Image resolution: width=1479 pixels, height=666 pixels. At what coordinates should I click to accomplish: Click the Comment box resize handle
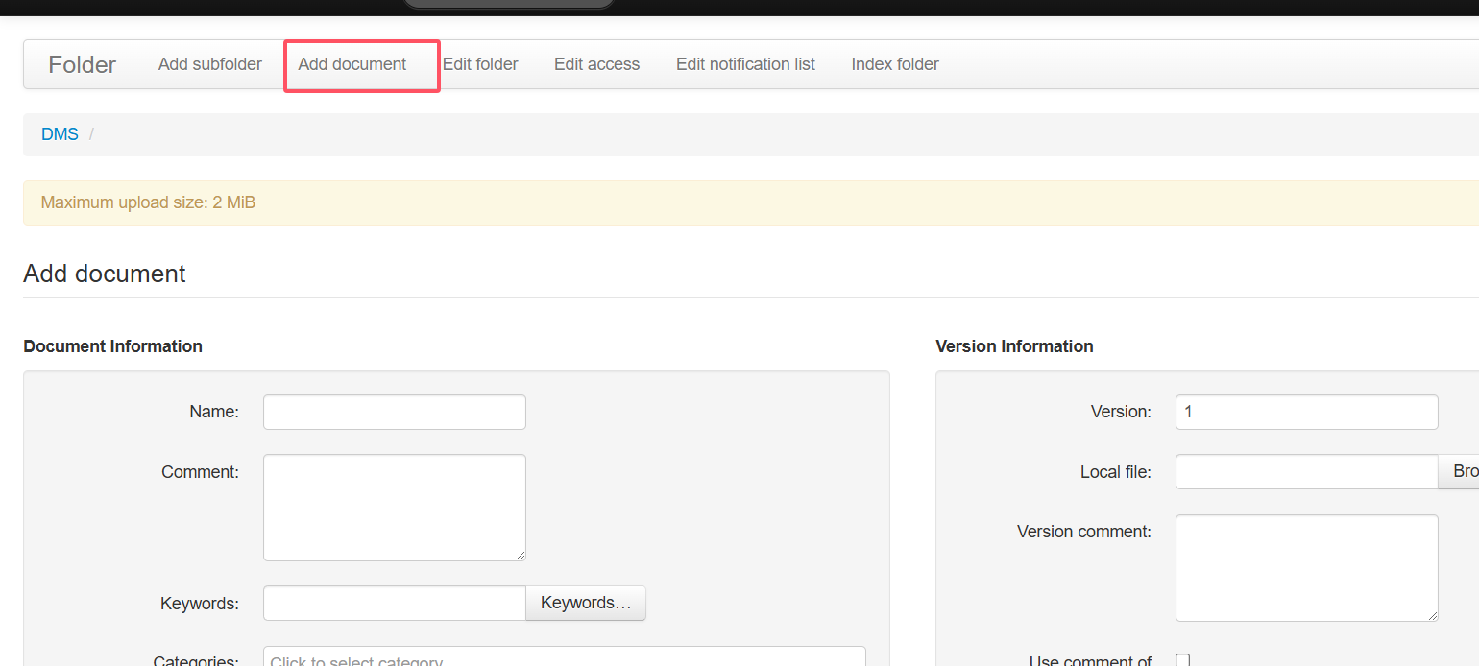[x=521, y=556]
